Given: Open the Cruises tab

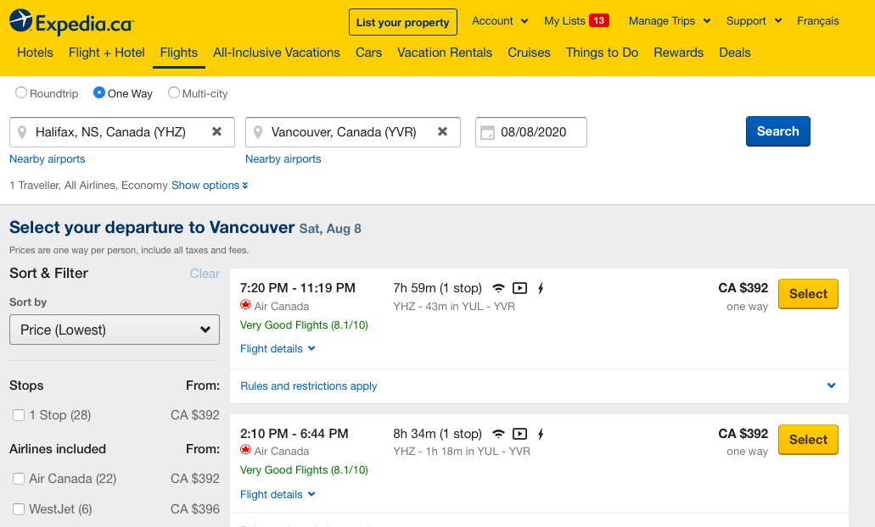Looking at the screenshot, I should [529, 53].
